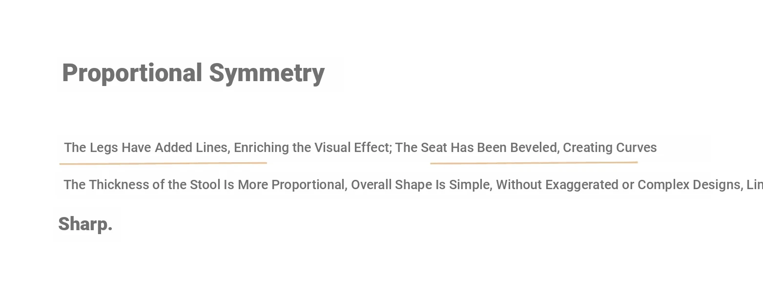Click the 'The Seat Has Been Beveled' phrase
Viewport: 763px width, 282px height.
[477, 148]
